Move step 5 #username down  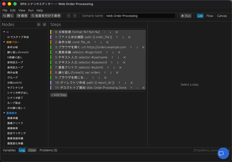[x=118, y=57]
